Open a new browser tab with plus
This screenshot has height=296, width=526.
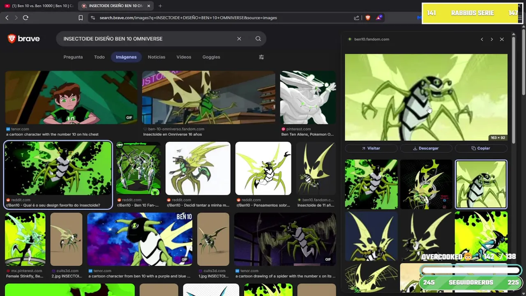pos(160,6)
